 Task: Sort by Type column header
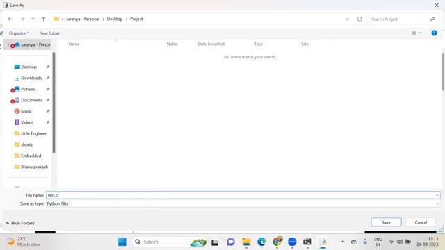tap(258, 44)
